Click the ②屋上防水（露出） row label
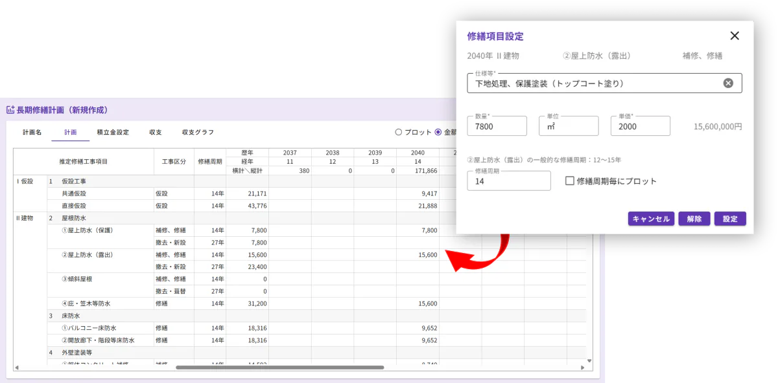The height and width of the screenshot is (383, 778). click(88, 255)
